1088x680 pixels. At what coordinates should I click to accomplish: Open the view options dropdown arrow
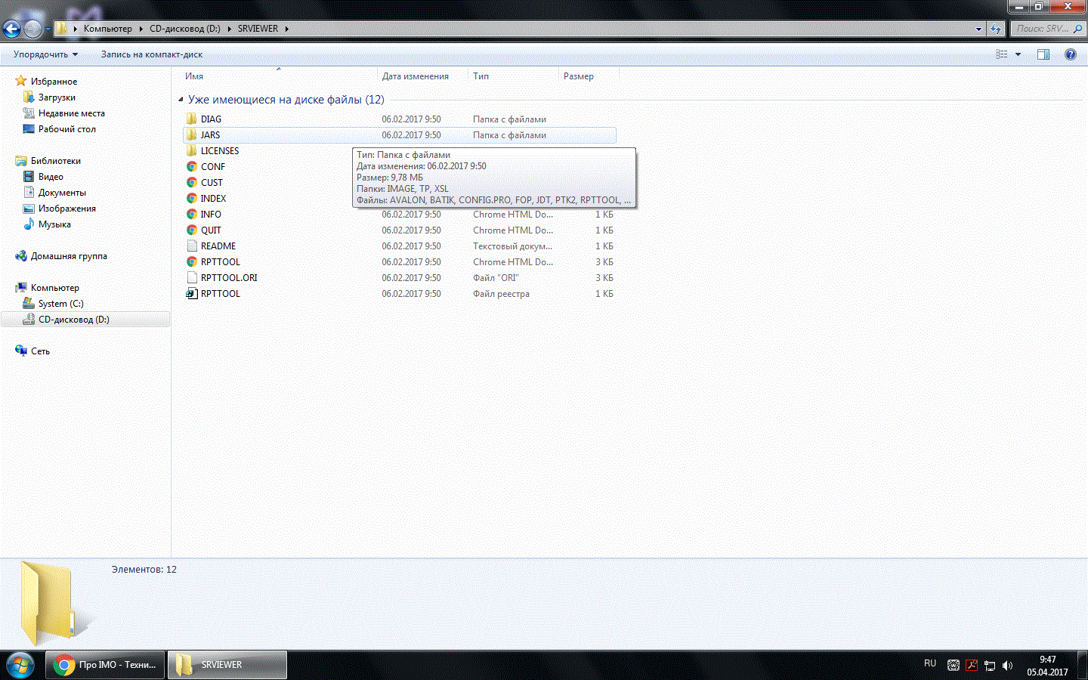pyautogui.click(x=1018, y=54)
